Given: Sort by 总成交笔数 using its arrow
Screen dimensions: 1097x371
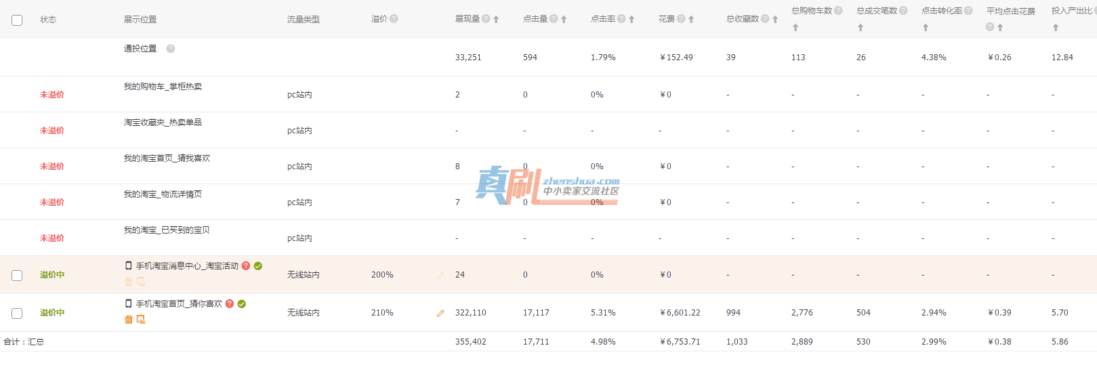Looking at the screenshot, I should 861,28.
